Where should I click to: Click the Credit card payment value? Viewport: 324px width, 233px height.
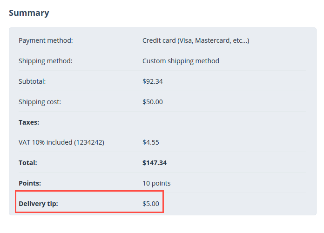click(x=196, y=40)
